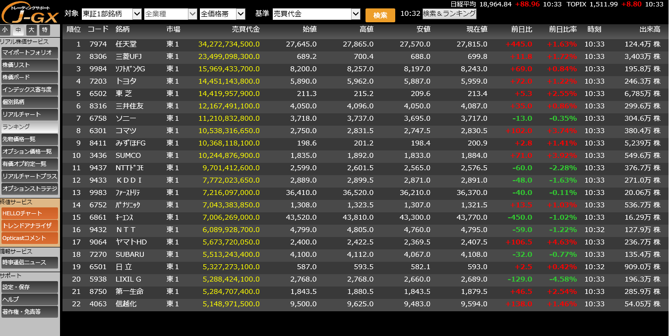Viewport: 669px width, 336px height.
Task: Open 著作権・免責等 page
Action: [x=29, y=312]
